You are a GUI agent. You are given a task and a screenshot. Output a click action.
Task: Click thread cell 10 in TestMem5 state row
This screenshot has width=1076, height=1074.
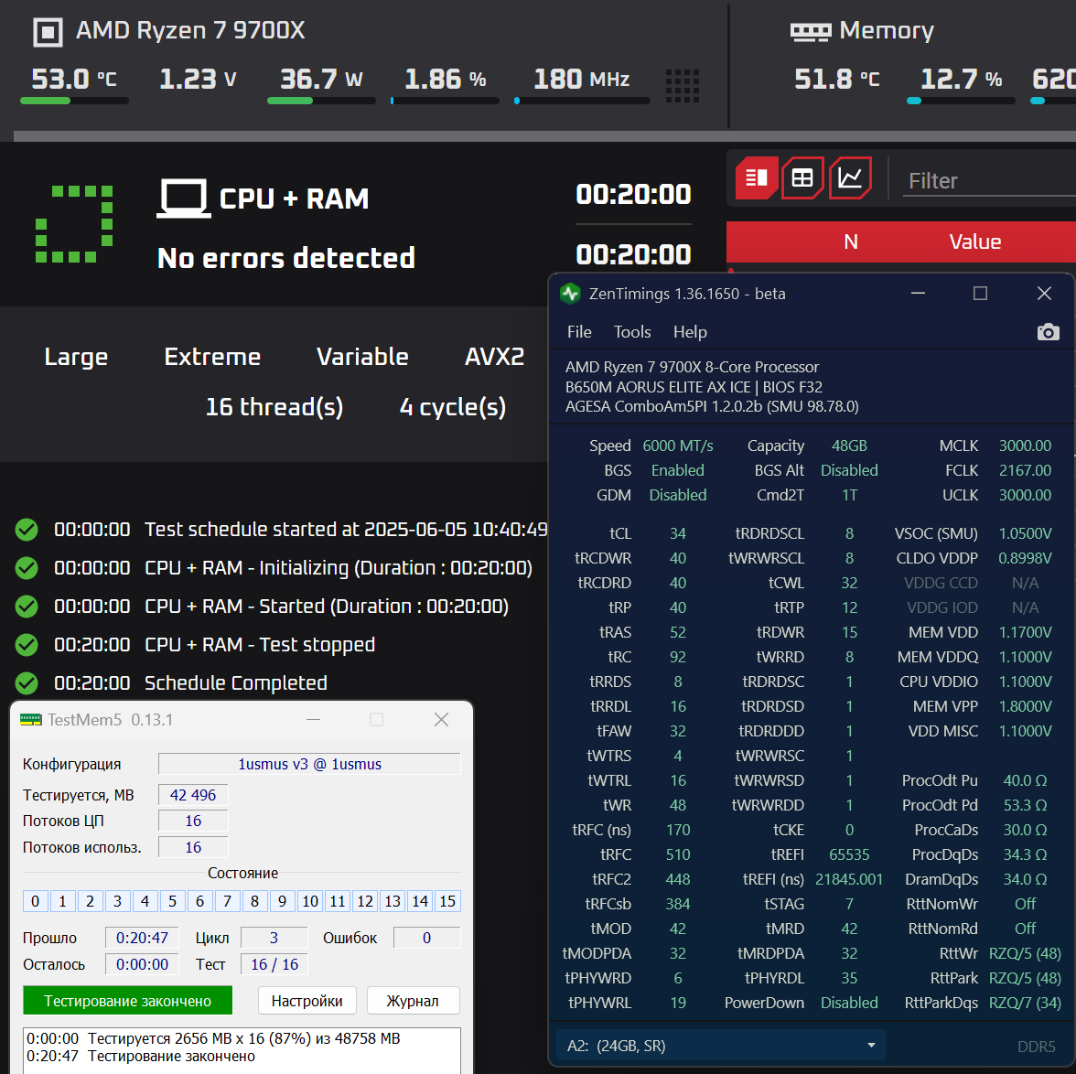click(310, 901)
